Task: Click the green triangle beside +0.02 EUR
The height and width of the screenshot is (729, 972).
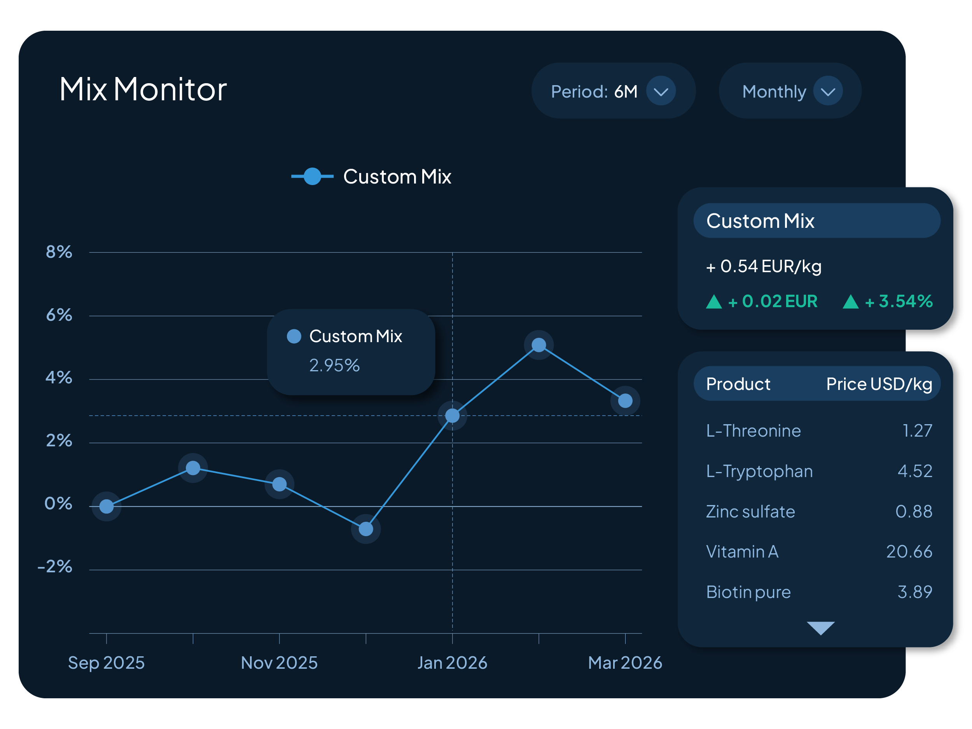Action: (x=713, y=302)
